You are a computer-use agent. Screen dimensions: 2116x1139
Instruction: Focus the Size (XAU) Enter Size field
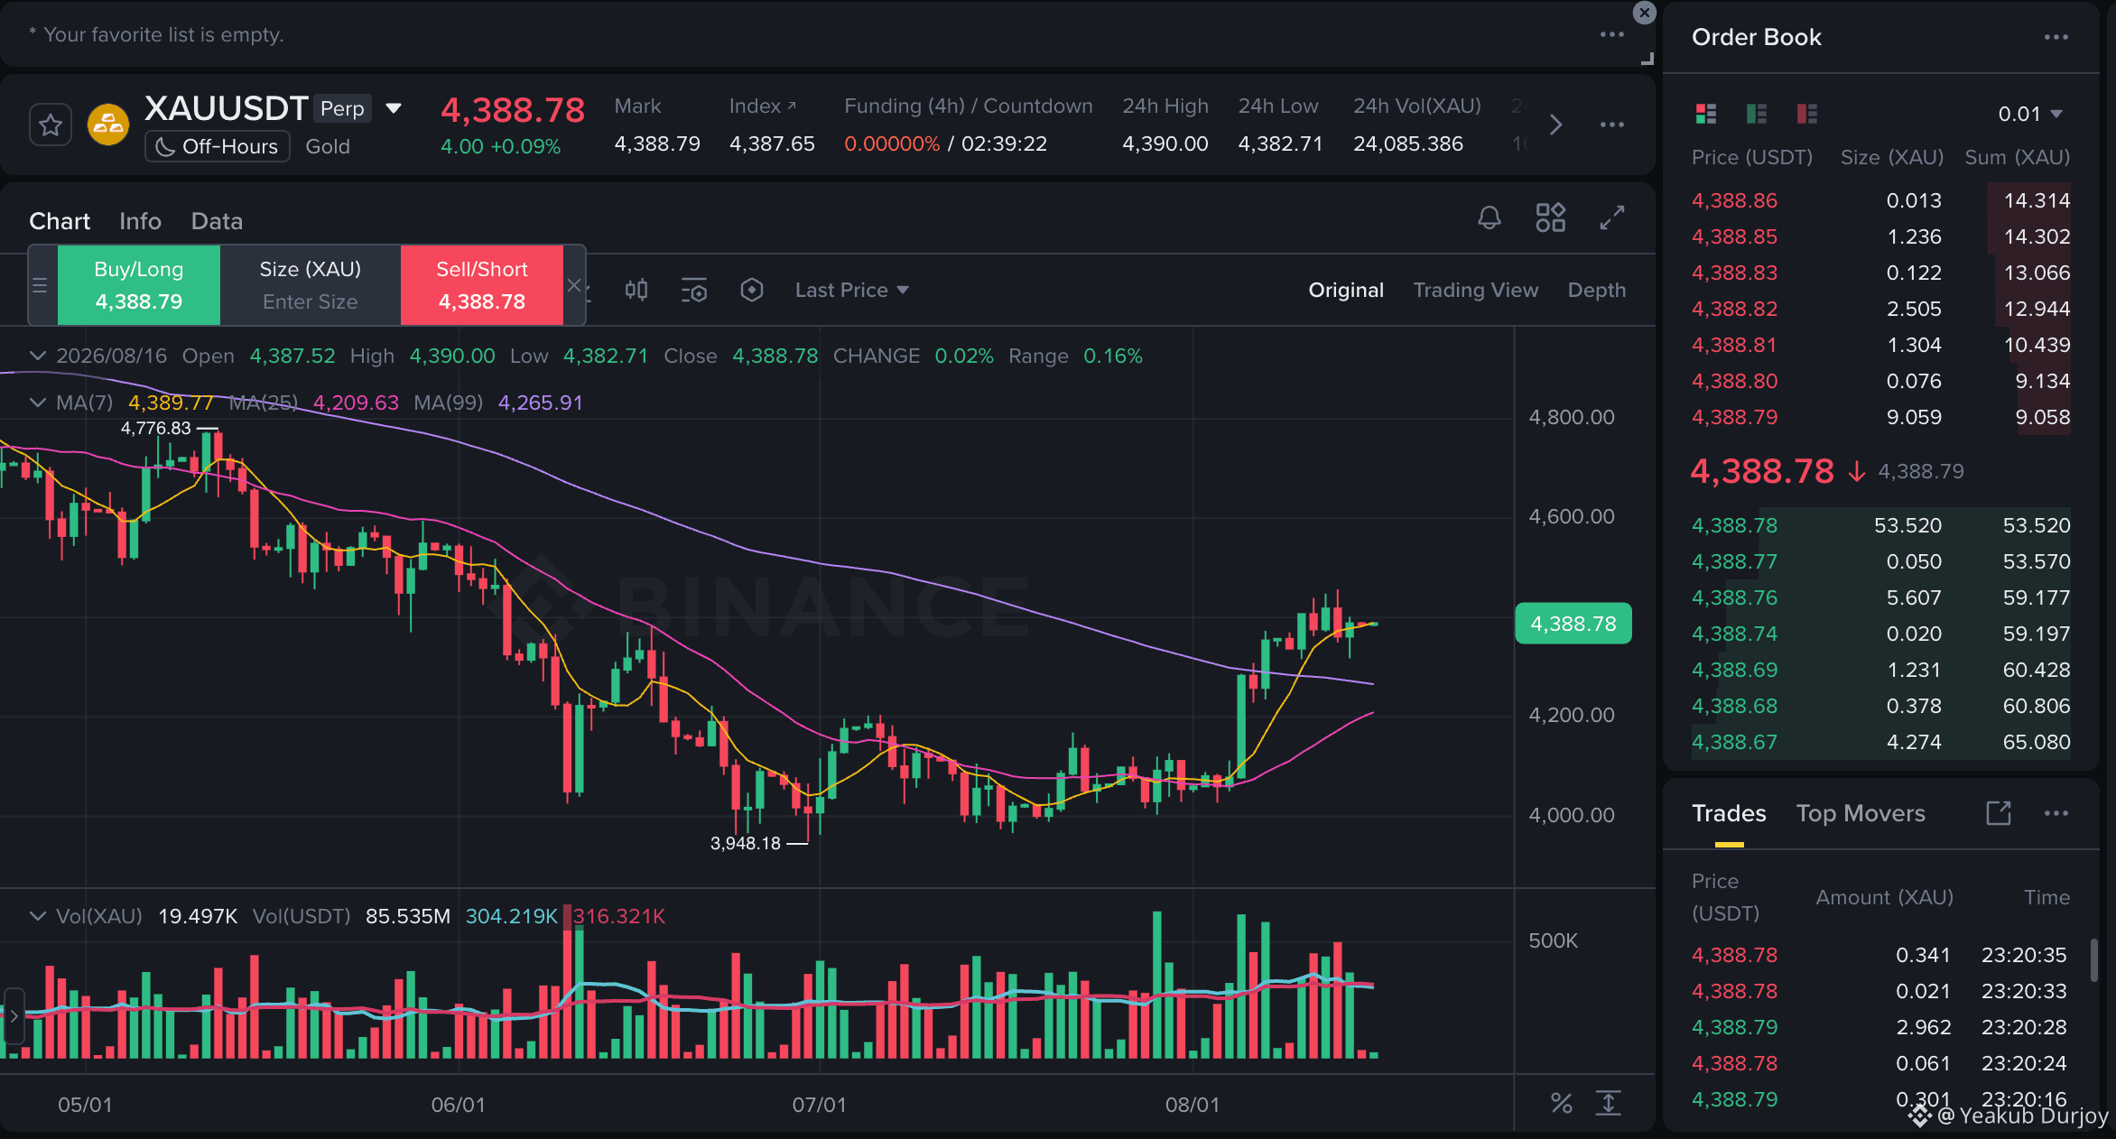(311, 285)
